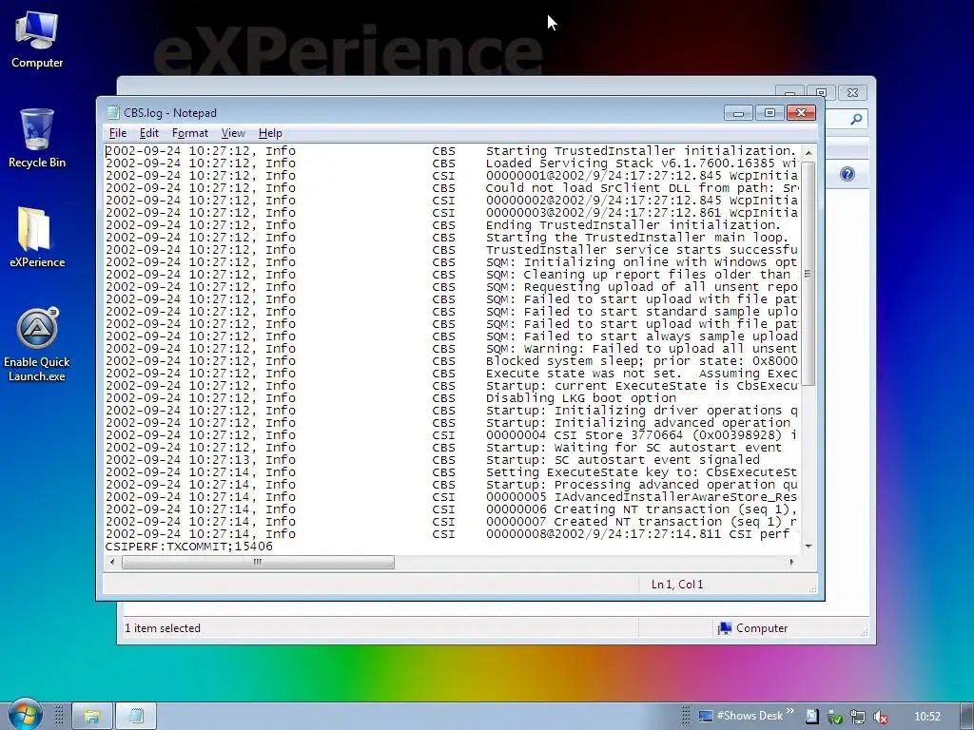Open the Help menu in Notepad
This screenshot has height=730, width=974.
pyautogui.click(x=269, y=133)
